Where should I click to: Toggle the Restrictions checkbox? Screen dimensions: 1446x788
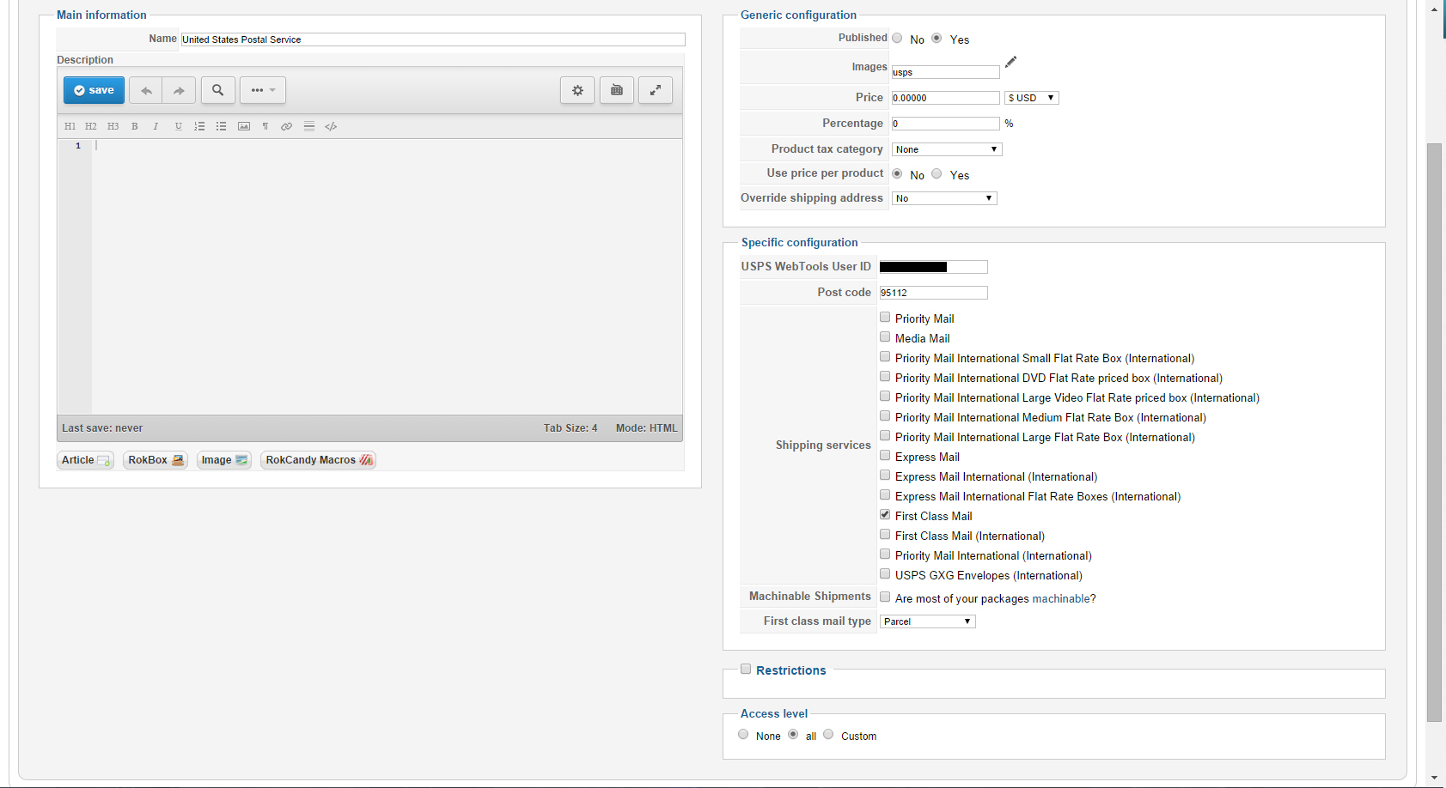(746, 669)
